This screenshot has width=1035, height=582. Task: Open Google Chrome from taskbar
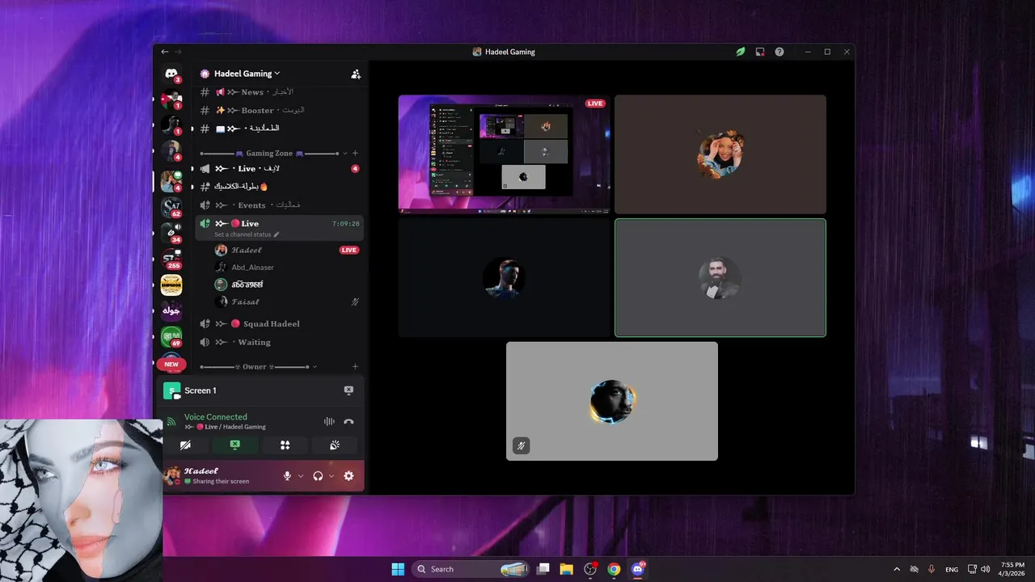click(x=614, y=569)
